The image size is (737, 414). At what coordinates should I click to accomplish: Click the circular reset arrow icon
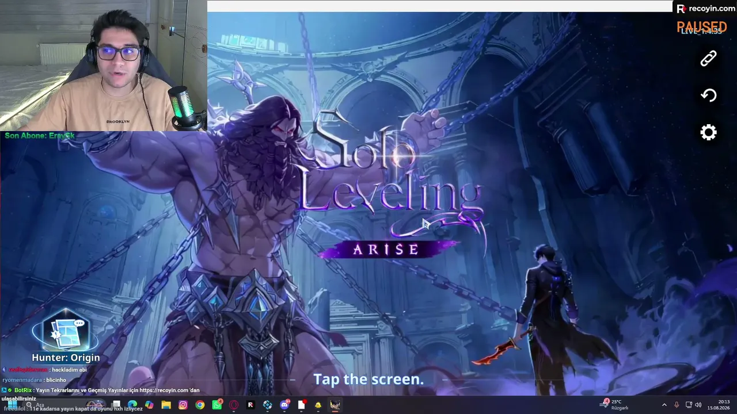pyautogui.click(x=708, y=95)
